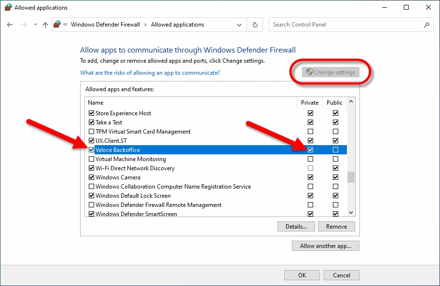Click the firewall icon in title bar
This screenshot has height=286, width=440.
point(8,8)
